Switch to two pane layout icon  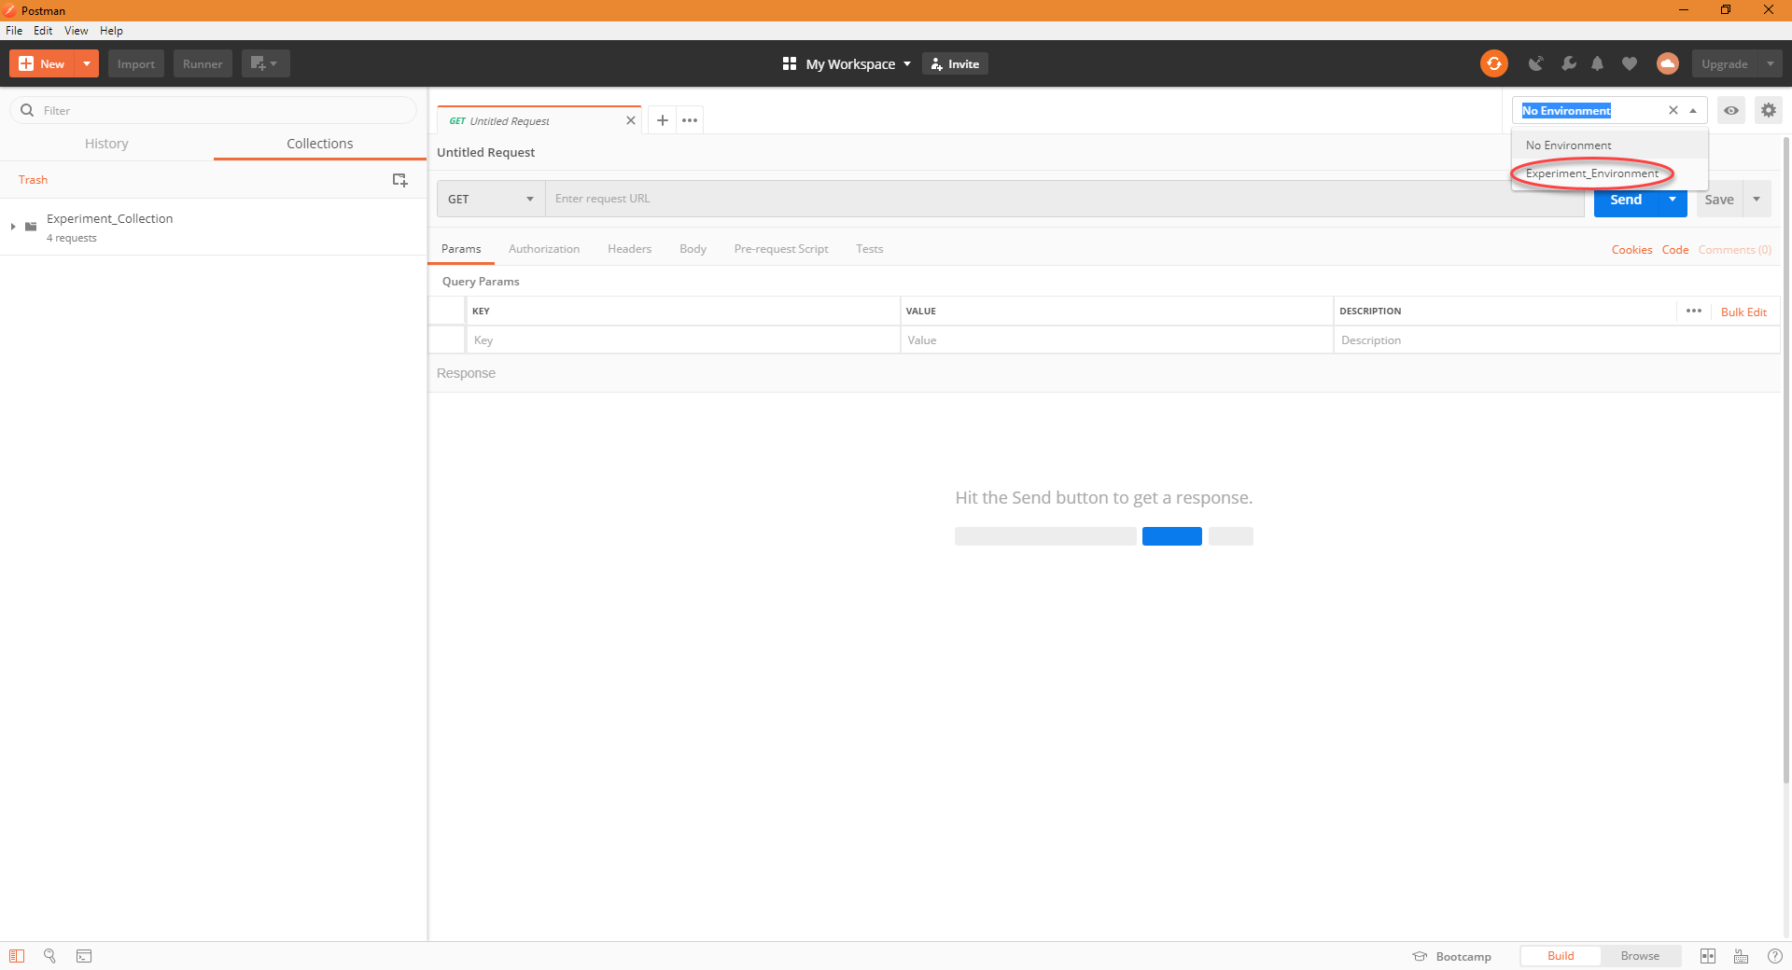(x=1708, y=956)
